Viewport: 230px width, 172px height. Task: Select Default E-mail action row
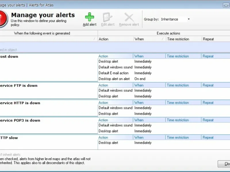[x=113, y=73]
